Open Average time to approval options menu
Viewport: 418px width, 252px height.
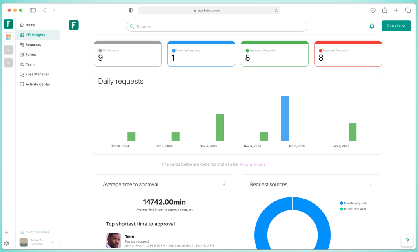224,184
